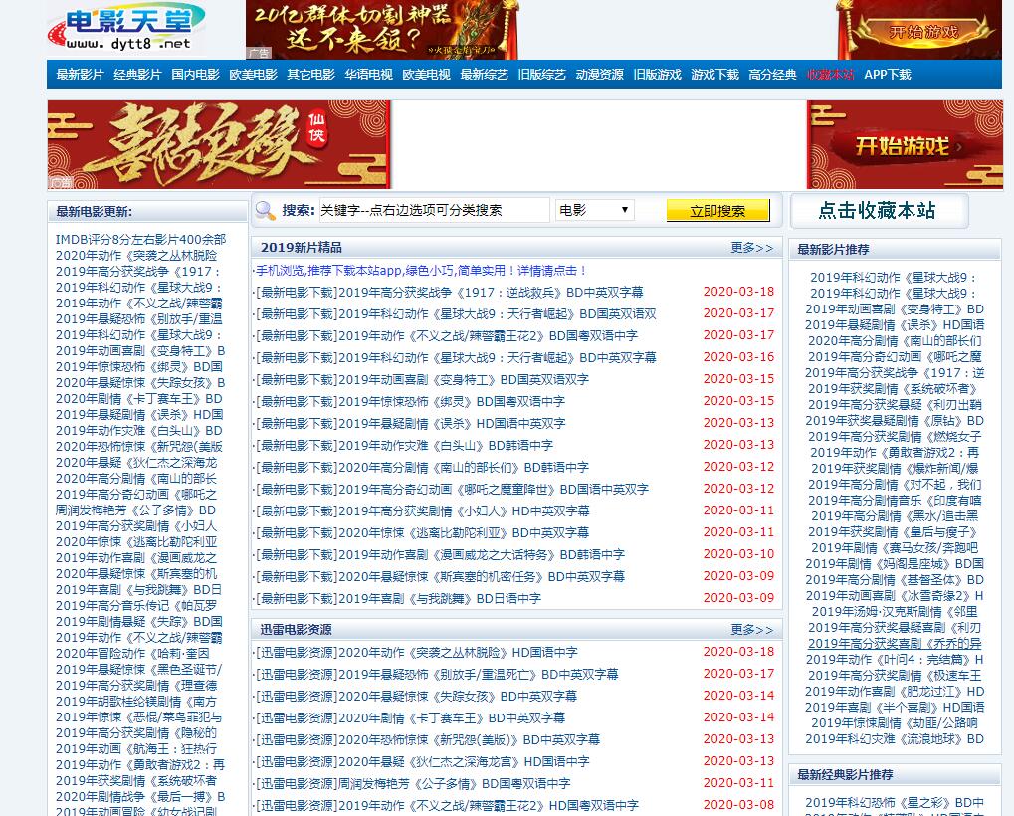Select APP下载 in the navigation bar

pos(887,75)
